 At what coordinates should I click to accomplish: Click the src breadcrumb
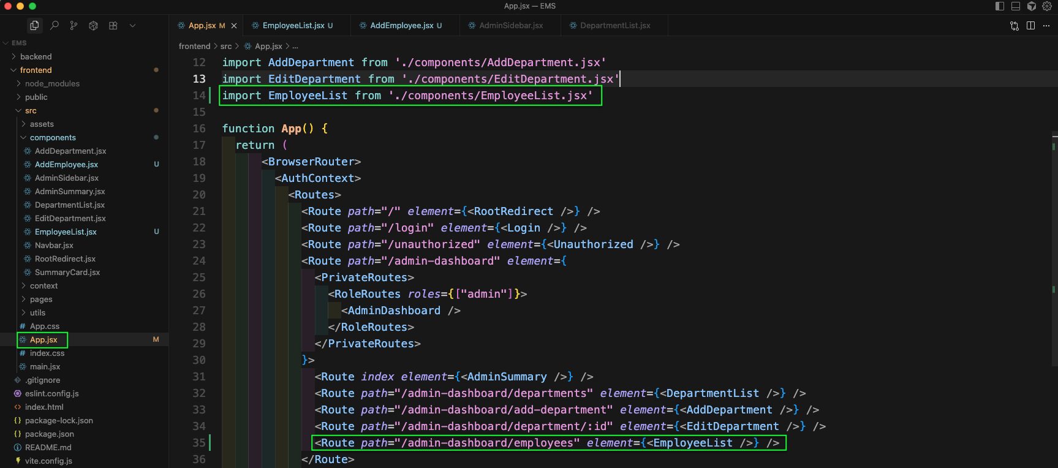click(226, 47)
